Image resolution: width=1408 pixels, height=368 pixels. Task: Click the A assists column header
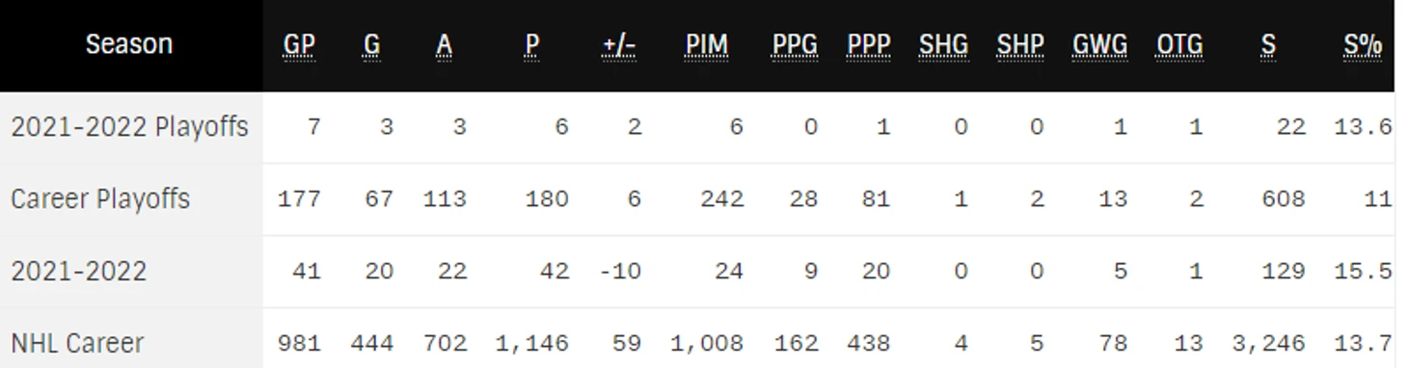(444, 44)
